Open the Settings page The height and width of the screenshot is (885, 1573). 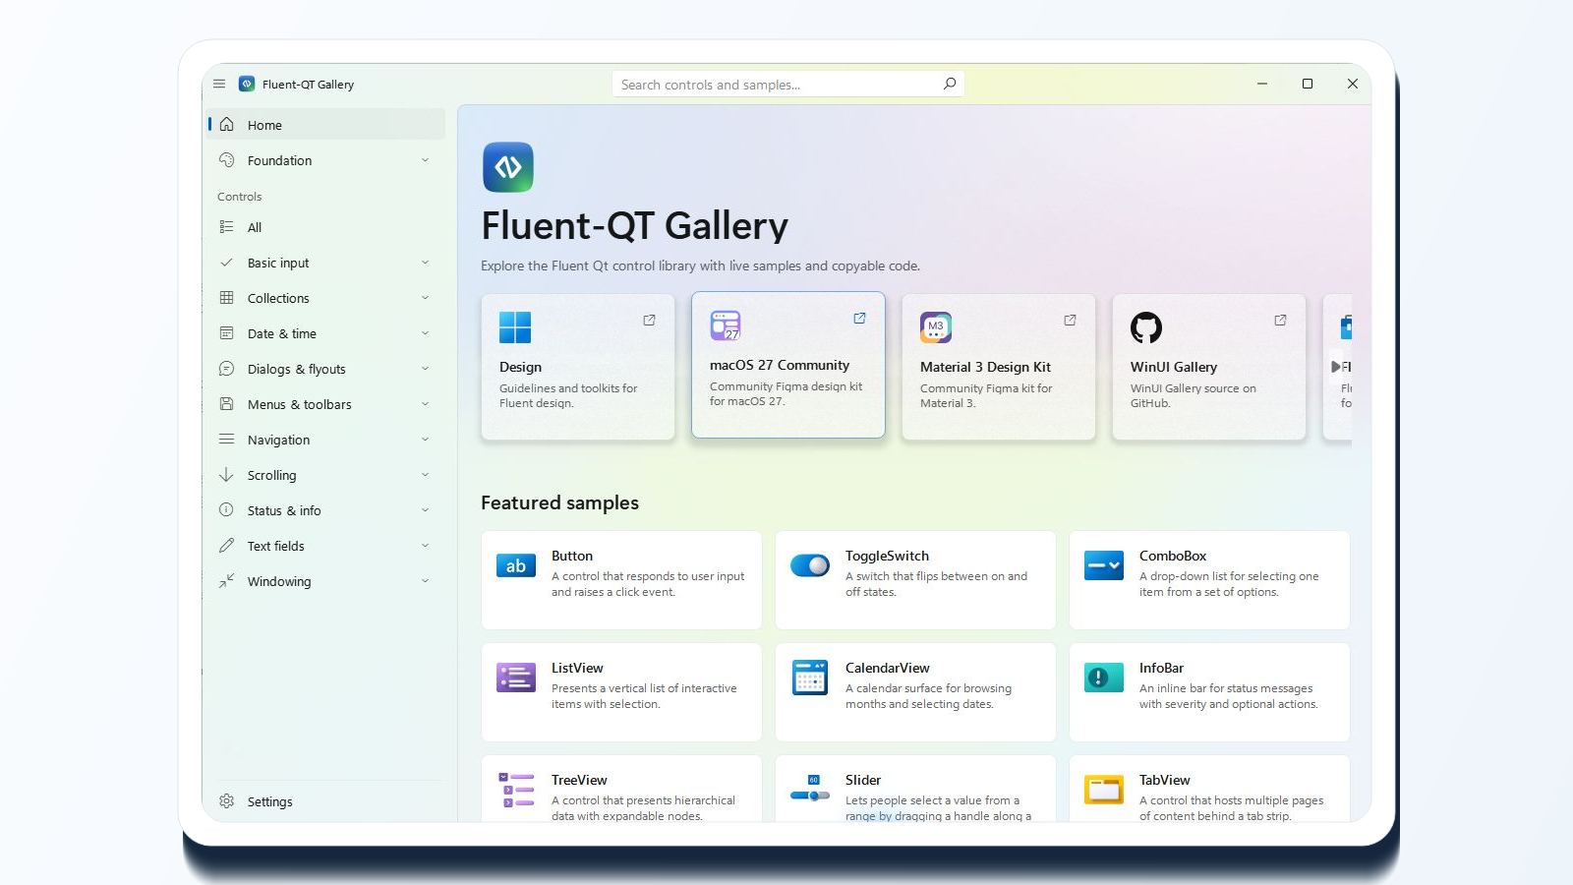(x=325, y=801)
